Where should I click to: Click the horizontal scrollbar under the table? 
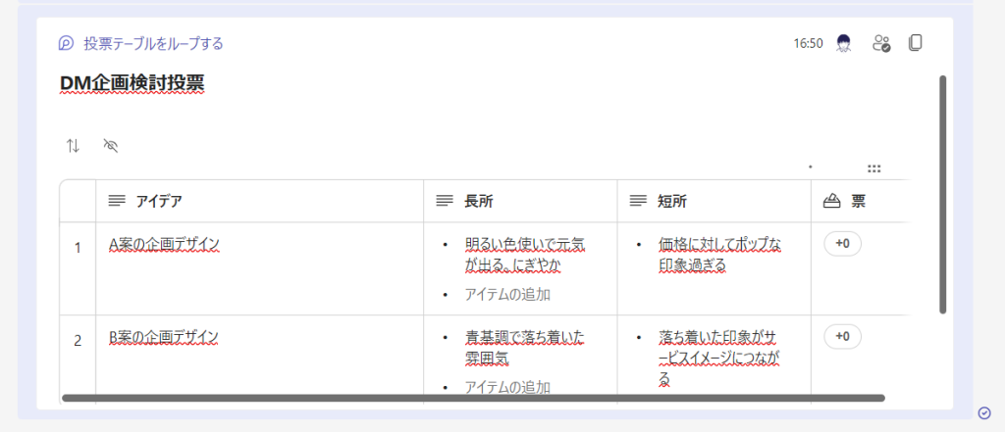point(473,398)
